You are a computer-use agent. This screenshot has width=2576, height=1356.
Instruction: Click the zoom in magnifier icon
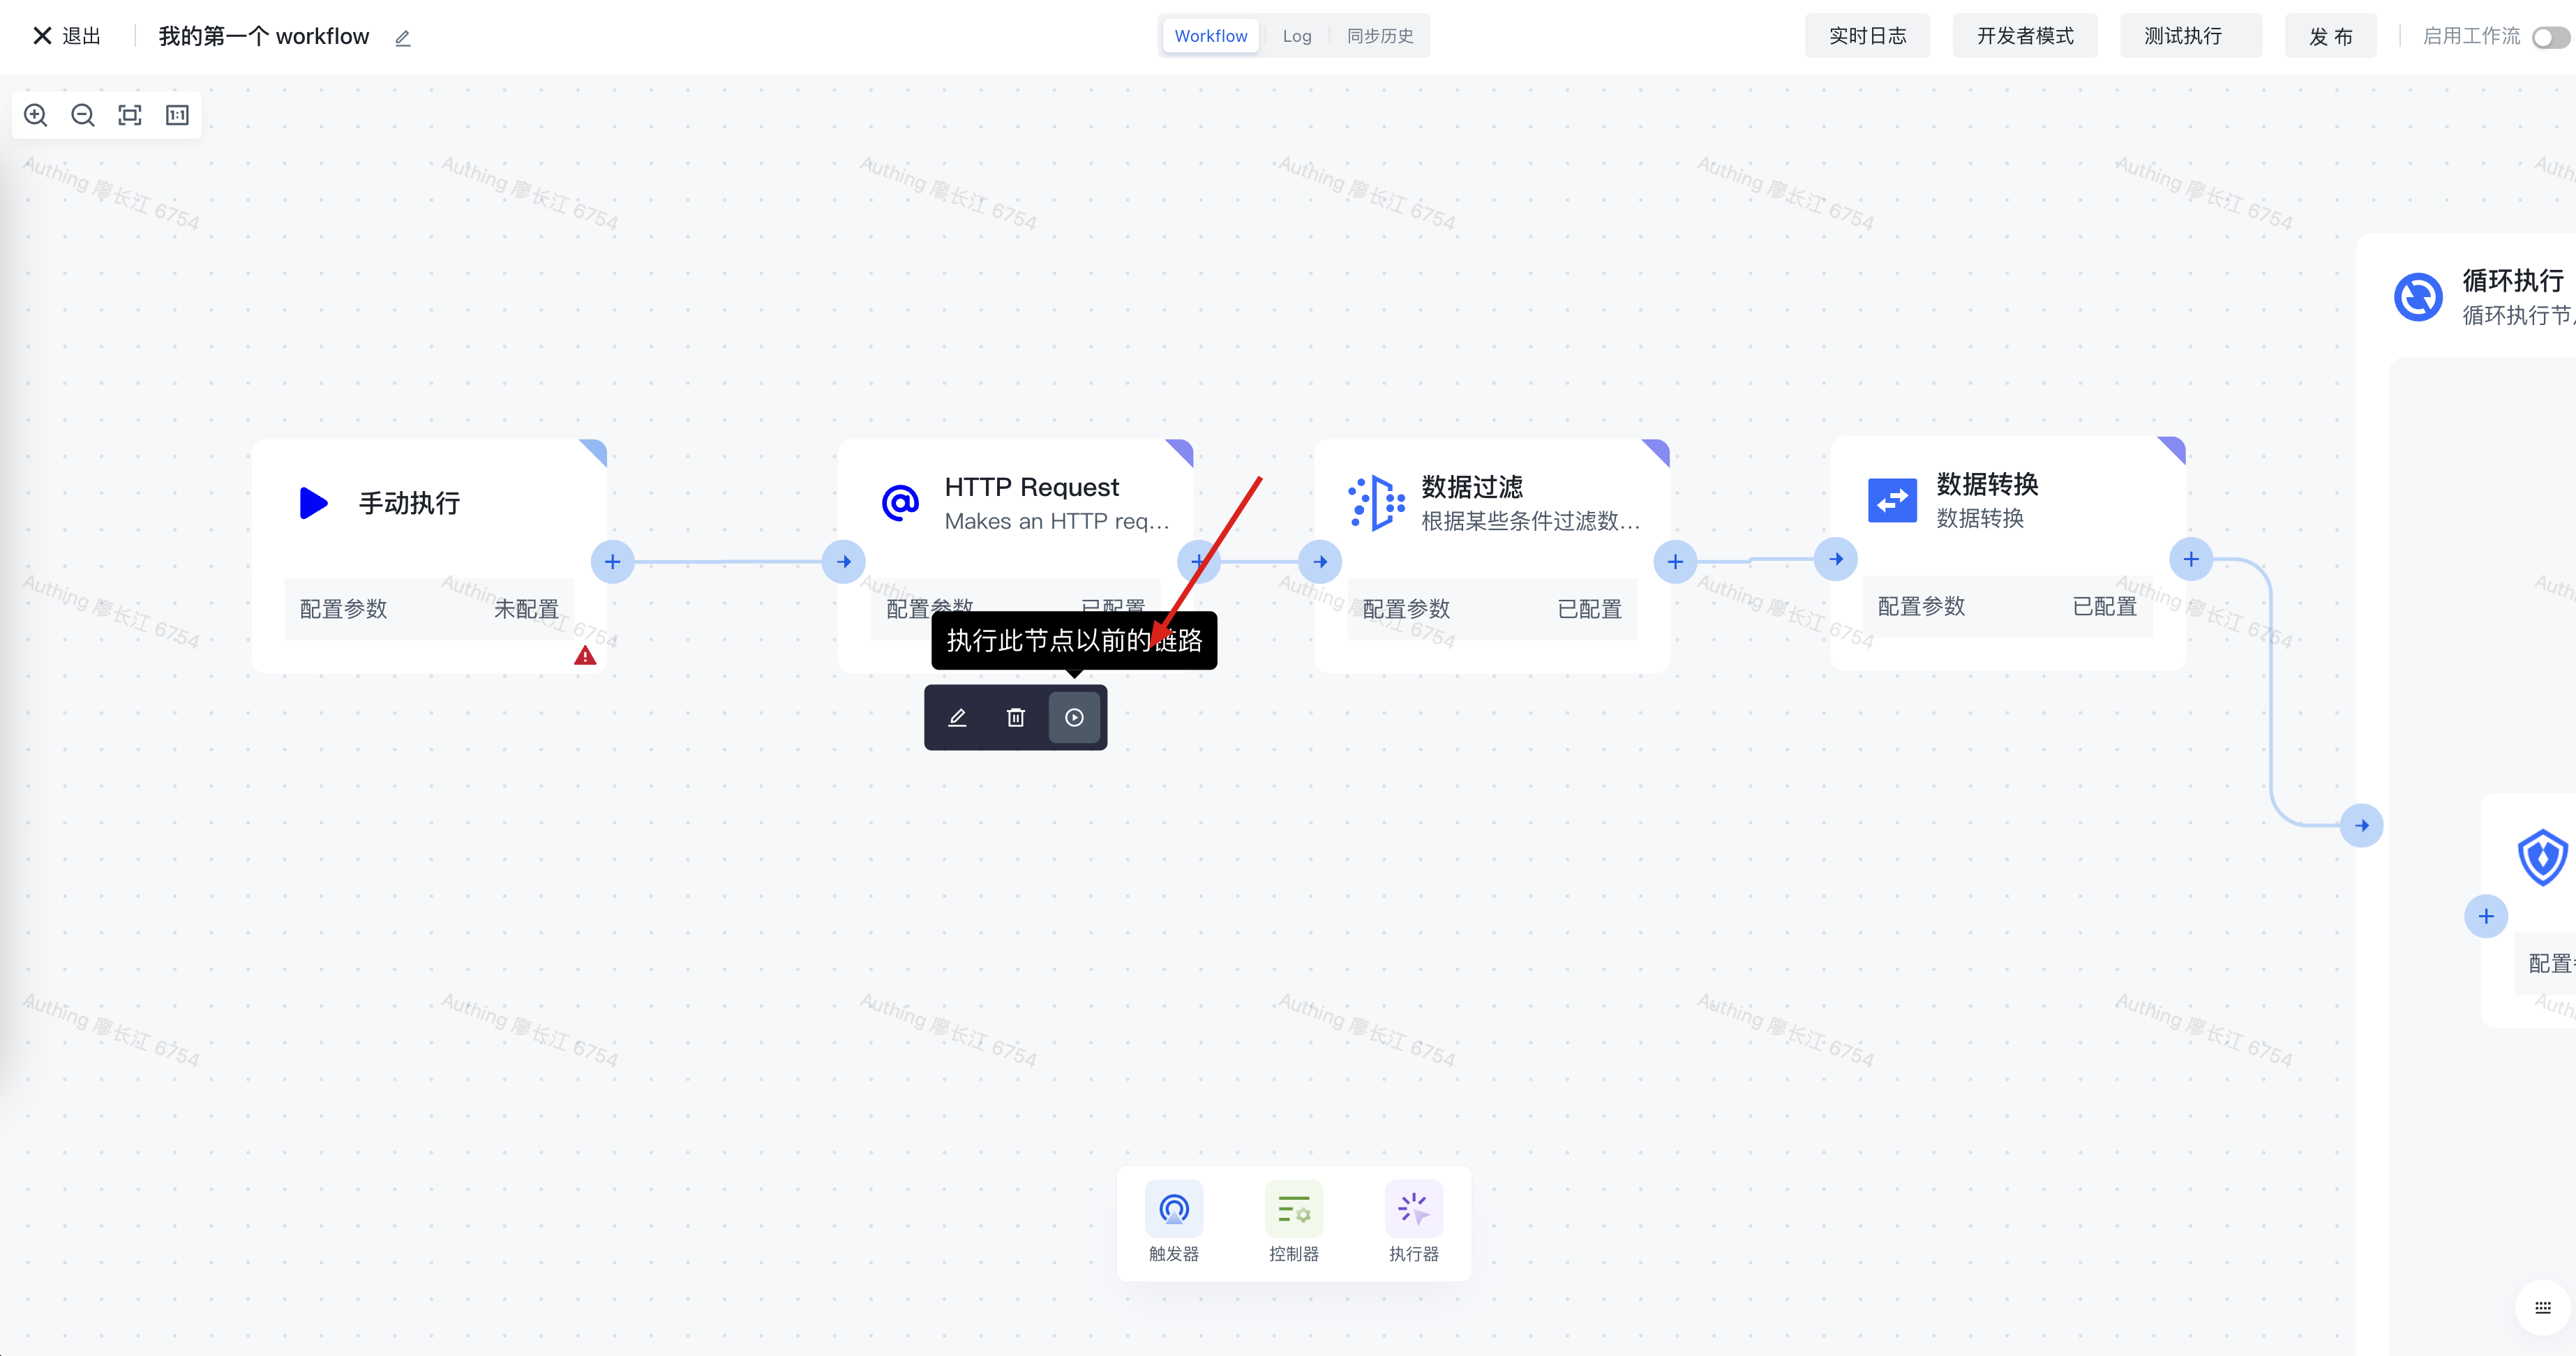36,115
